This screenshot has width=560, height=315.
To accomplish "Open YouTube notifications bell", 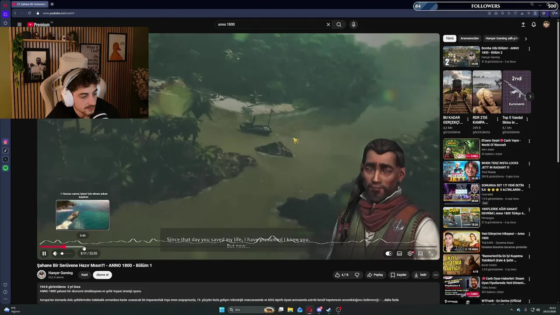I will pos(534,24).
